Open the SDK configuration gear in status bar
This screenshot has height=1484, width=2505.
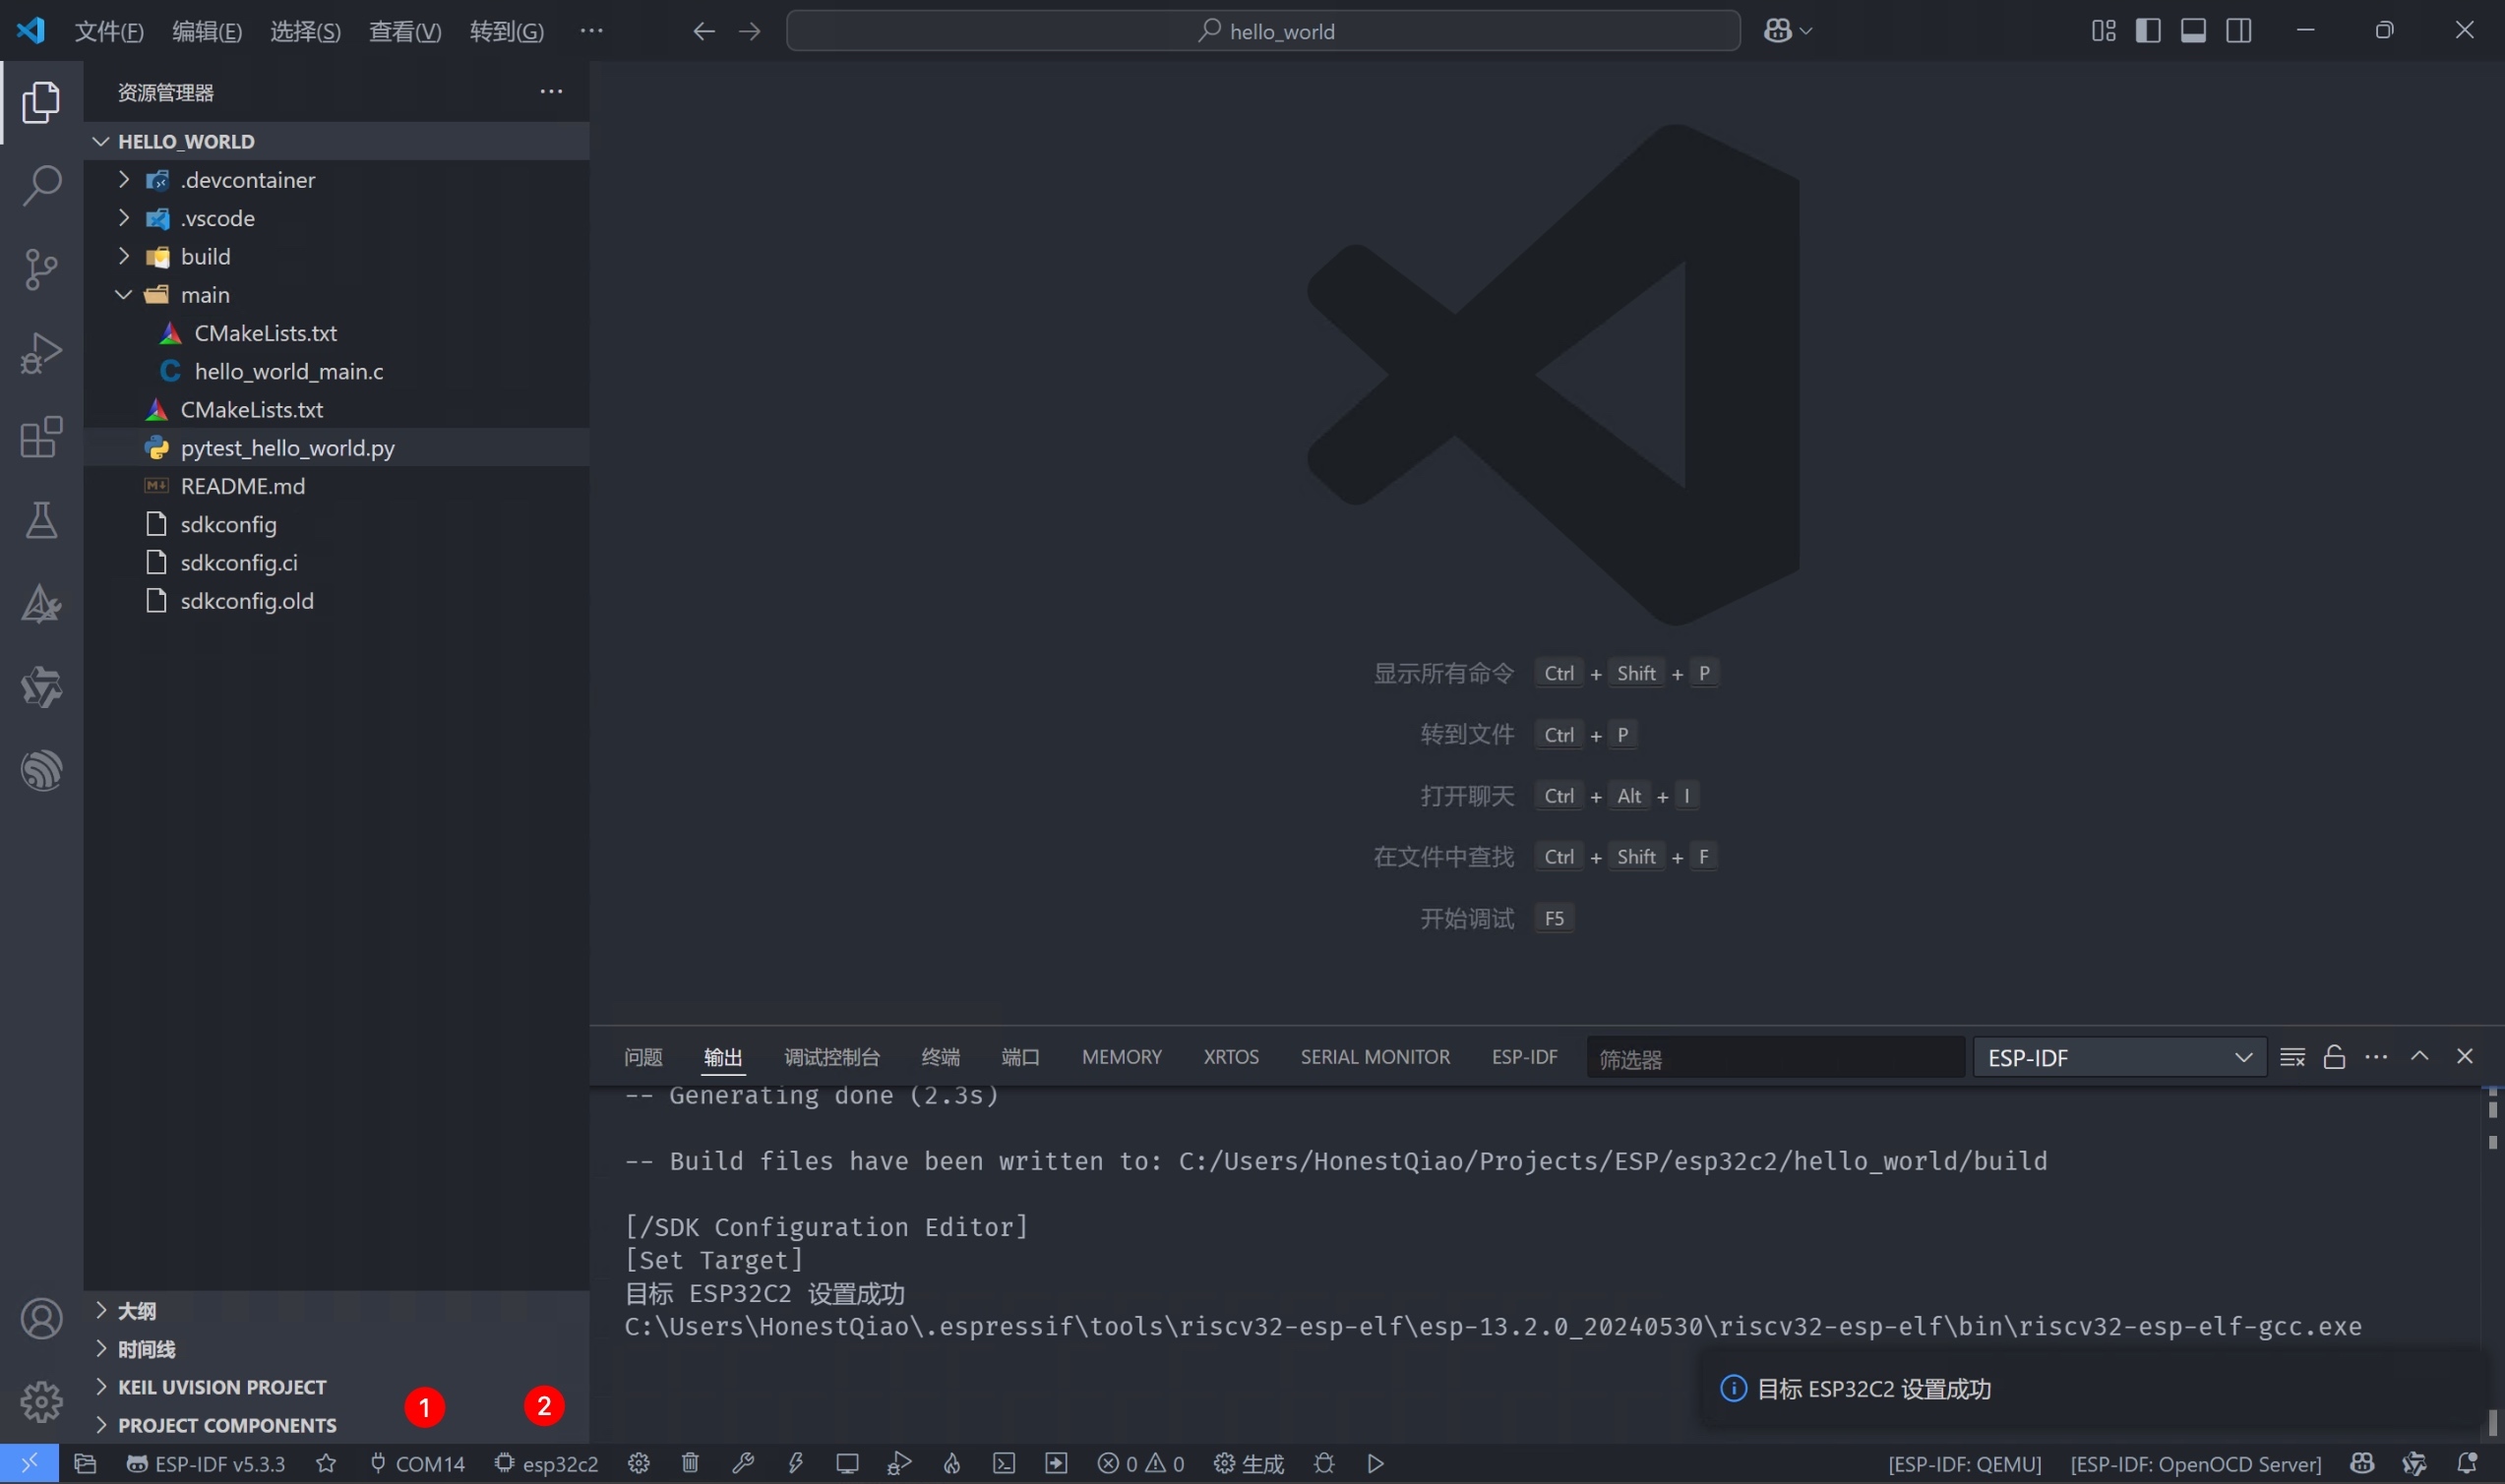coord(639,1463)
